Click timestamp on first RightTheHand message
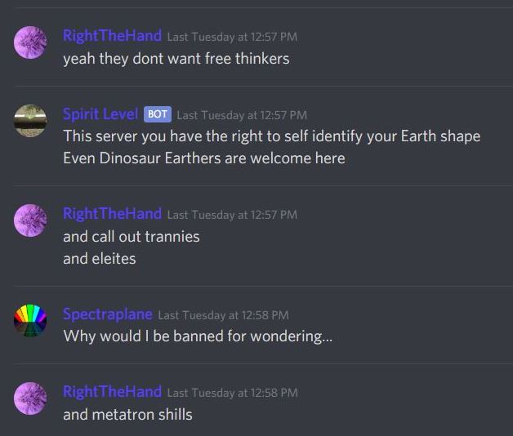Screen dimensions: 513x436 tap(232, 37)
